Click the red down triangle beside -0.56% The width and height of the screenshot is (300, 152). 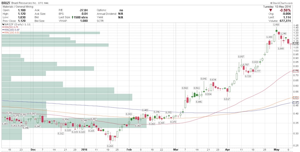[x=271, y=10]
